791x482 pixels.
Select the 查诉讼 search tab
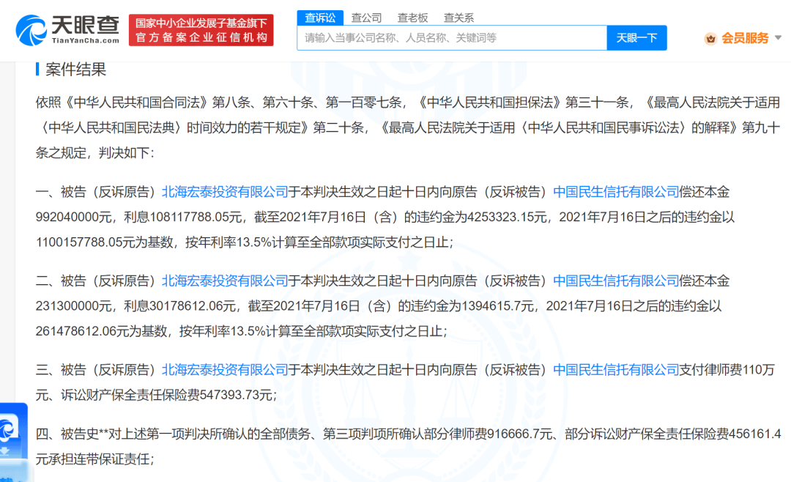coord(320,18)
